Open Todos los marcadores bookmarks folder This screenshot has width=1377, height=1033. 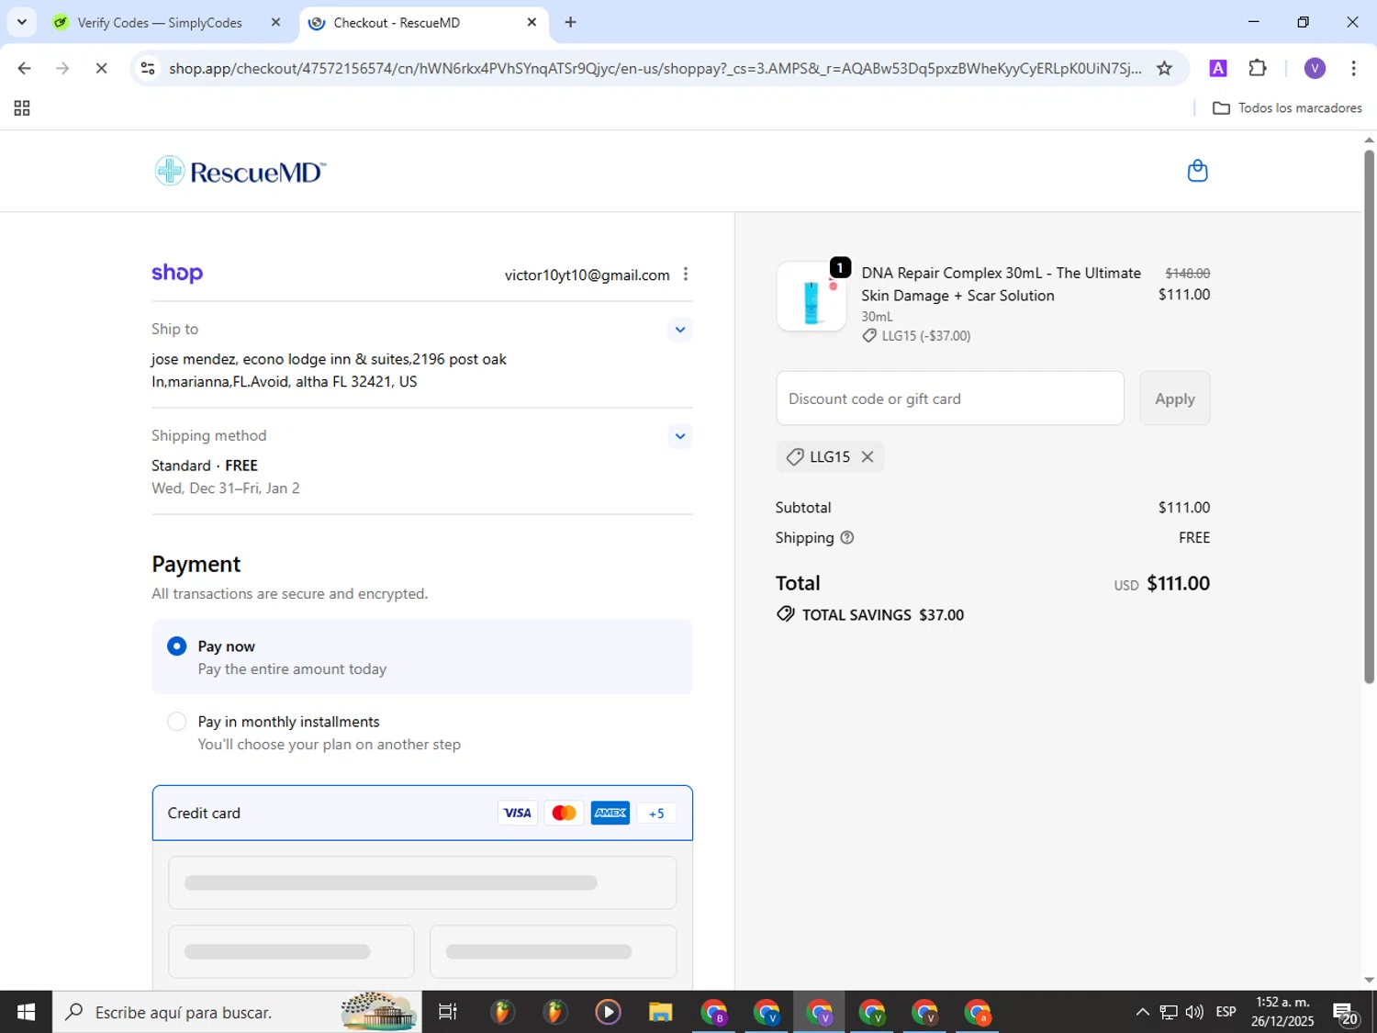(1287, 108)
